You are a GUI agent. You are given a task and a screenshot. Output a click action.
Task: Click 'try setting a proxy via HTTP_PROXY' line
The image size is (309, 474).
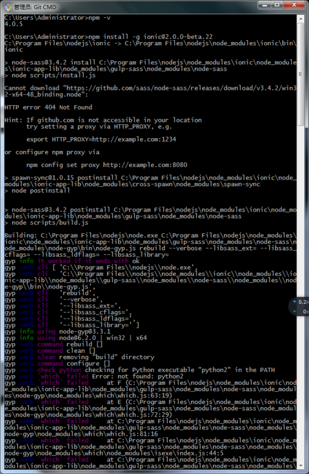(99, 126)
